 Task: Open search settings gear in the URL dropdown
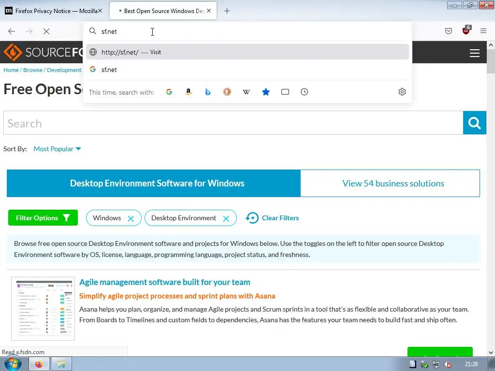tap(402, 92)
